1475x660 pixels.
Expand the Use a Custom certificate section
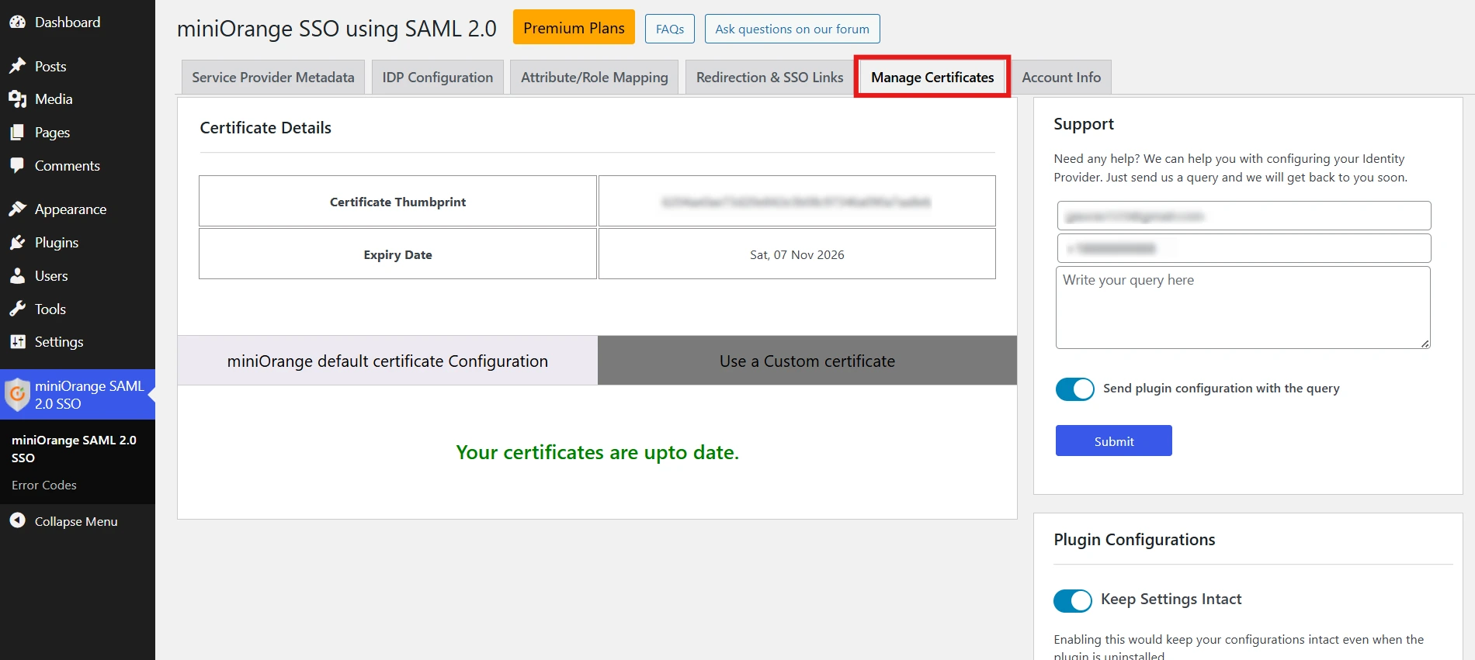click(807, 361)
